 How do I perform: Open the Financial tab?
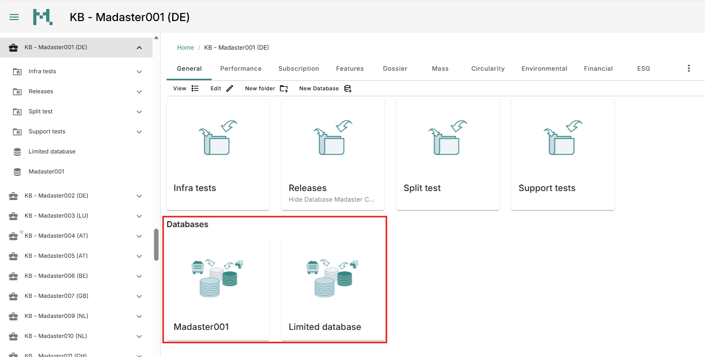click(598, 68)
